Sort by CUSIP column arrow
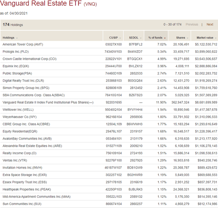 [x=120, y=38]
